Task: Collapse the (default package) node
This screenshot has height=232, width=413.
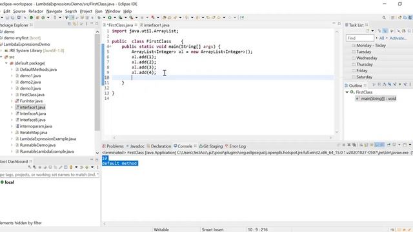Action: coord(6,63)
